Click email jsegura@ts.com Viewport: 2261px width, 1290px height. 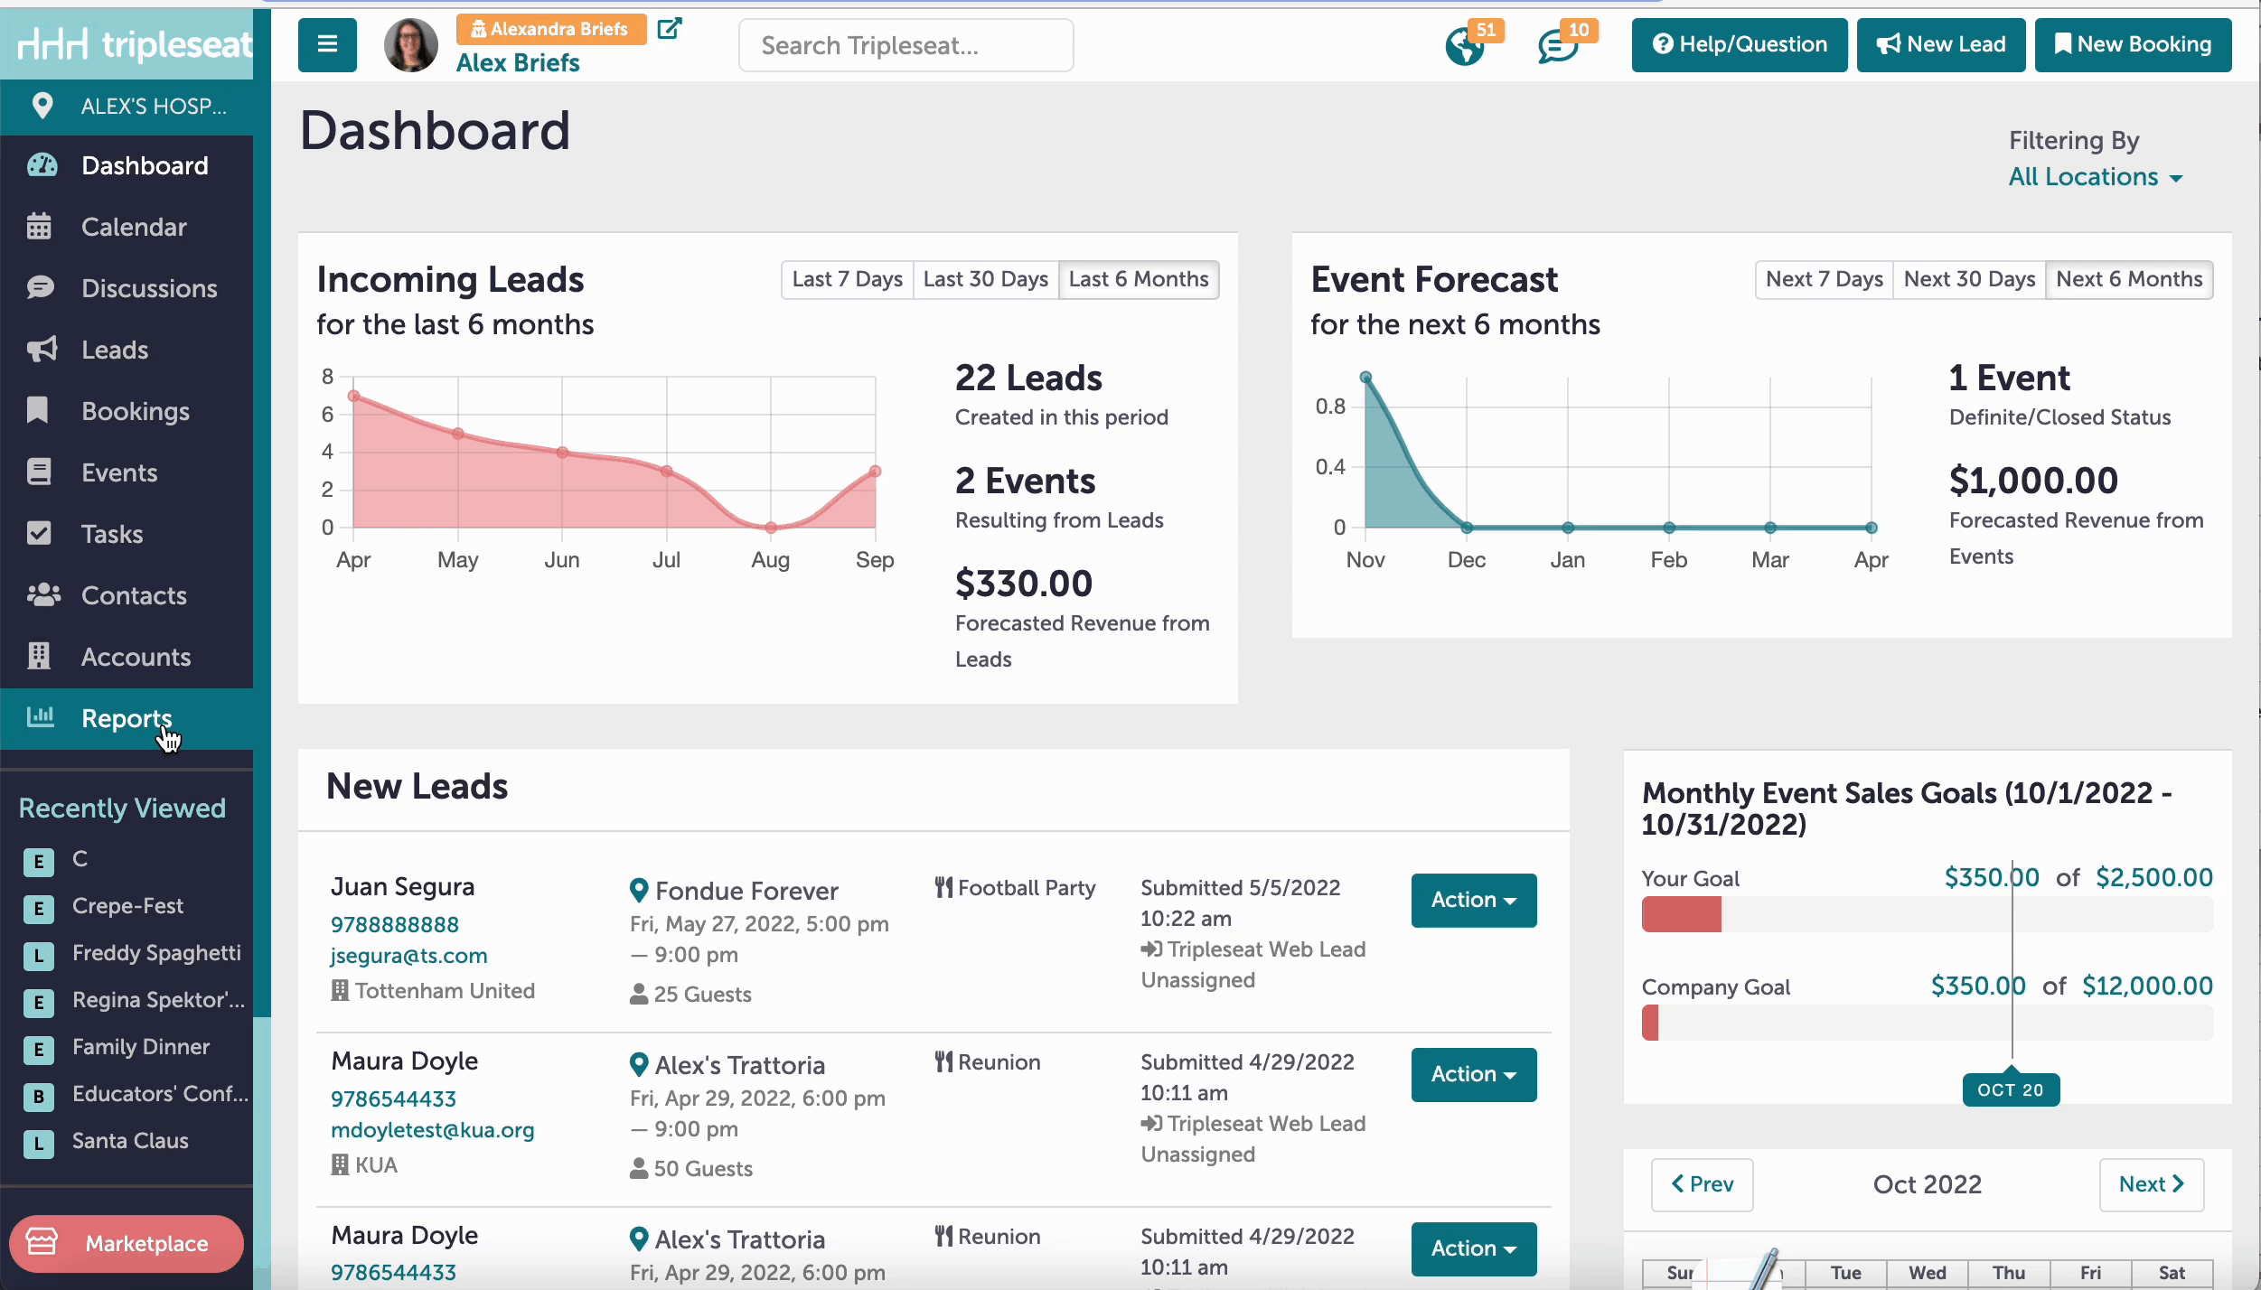(x=408, y=956)
